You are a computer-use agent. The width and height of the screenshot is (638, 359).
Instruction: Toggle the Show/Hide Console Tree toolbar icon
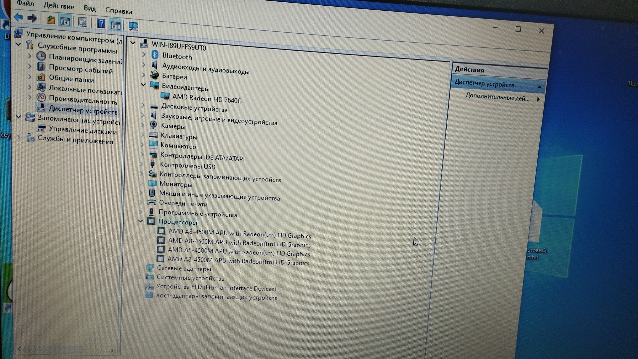click(x=65, y=21)
